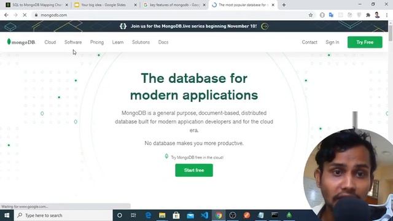Open Microsoft Store from taskbar

coord(176,215)
